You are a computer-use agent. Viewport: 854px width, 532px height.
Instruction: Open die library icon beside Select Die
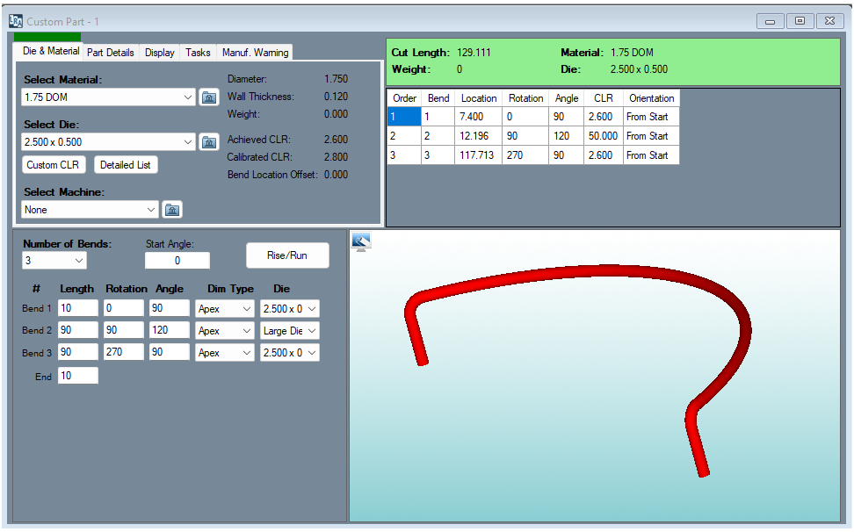coord(208,142)
